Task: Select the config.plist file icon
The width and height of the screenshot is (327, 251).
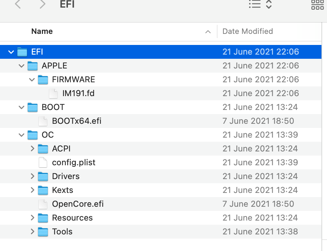Action: pyautogui.click(x=43, y=162)
